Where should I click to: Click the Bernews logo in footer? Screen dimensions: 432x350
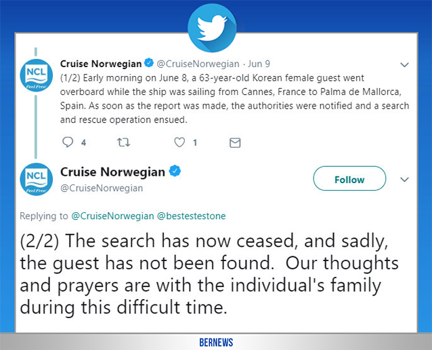click(216, 341)
